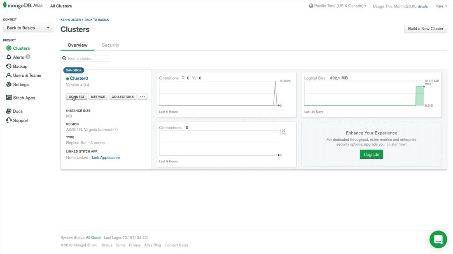Screen dimensions: 453x254
Task: Click the METRICS button
Action: click(98, 97)
